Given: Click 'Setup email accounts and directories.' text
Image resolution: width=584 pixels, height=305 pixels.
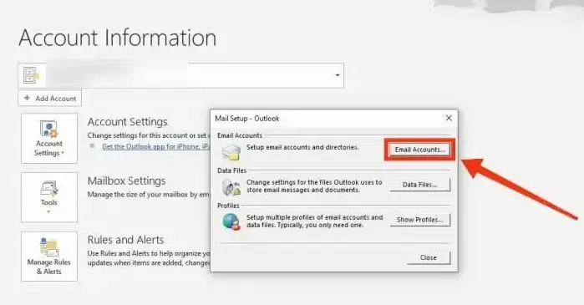Looking at the screenshot, I should pos(302,147).
